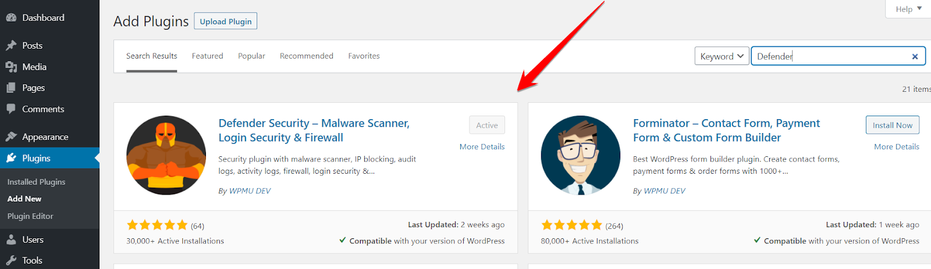Open Tools in the sidebar menu

[x=49, y=260]
